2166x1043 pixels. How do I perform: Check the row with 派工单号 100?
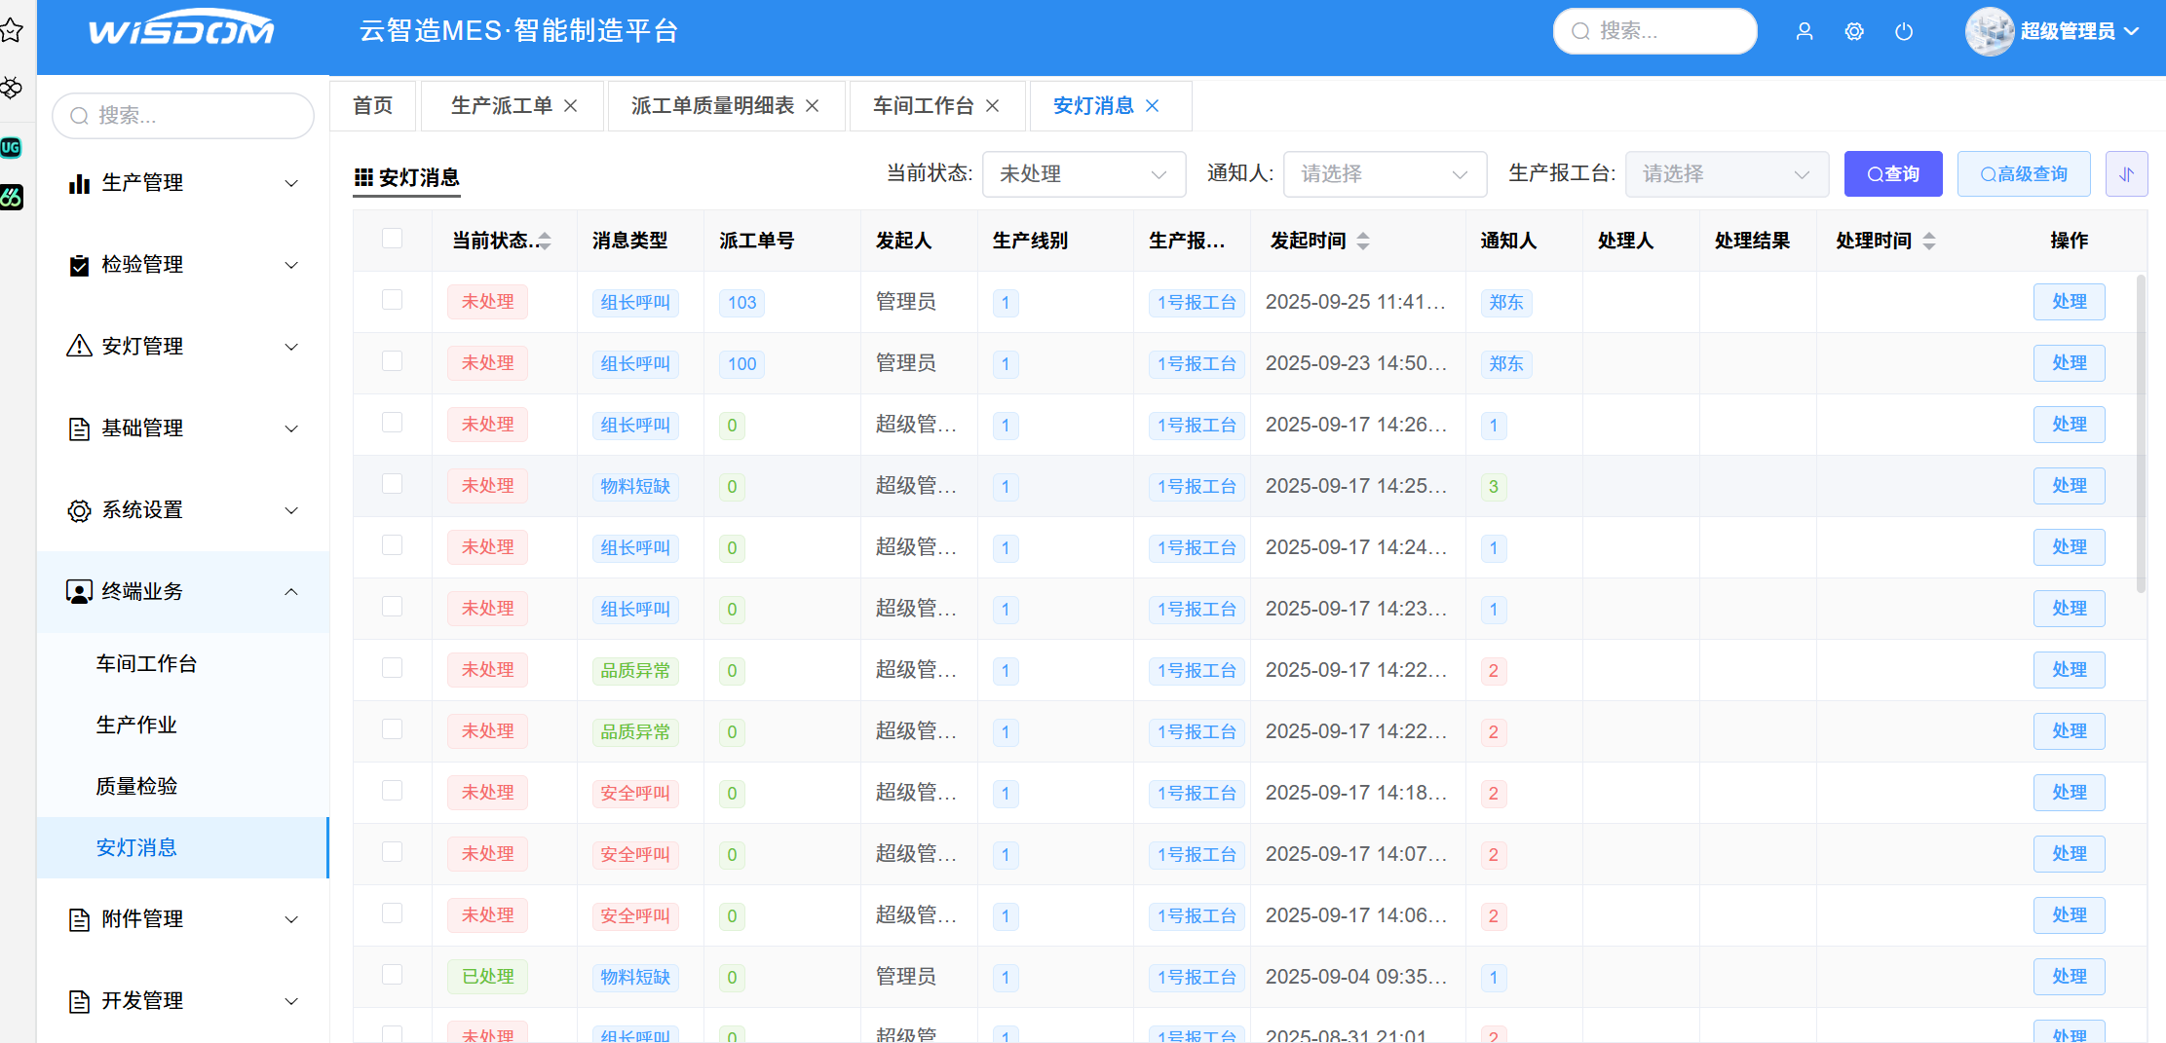coord(392,361)
